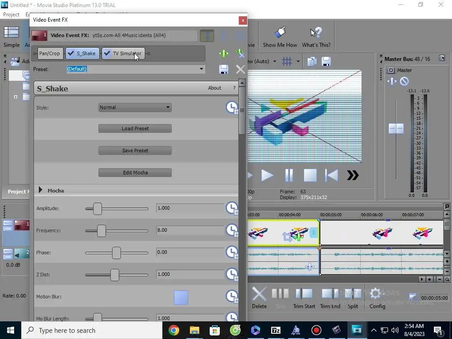Viewport: 452px width, 339px height.
Task: Animate the Style parameter clock icon
Action: point(232,108)
